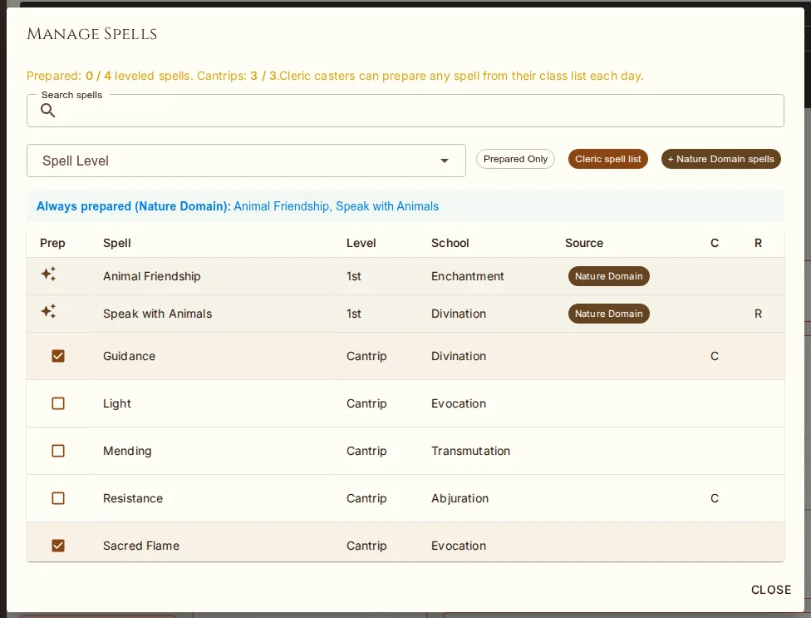Image resolution: width=811 pixels, height=618 pixels.
Task: Click the sparkle icon beside Animal Friendship
Action: point(49,274)
